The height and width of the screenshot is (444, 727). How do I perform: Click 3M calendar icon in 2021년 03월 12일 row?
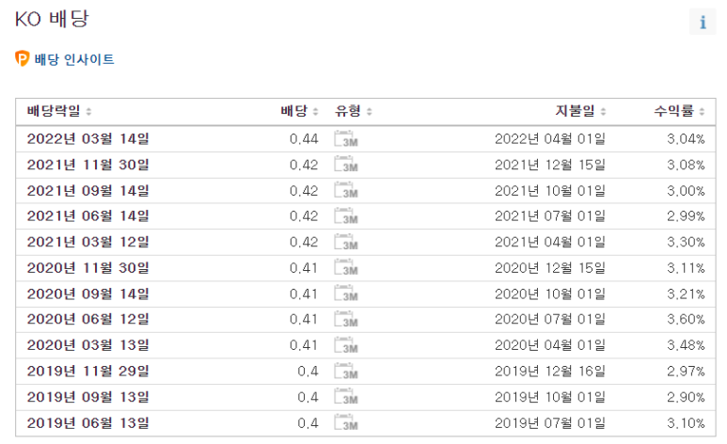pos(346,242)
